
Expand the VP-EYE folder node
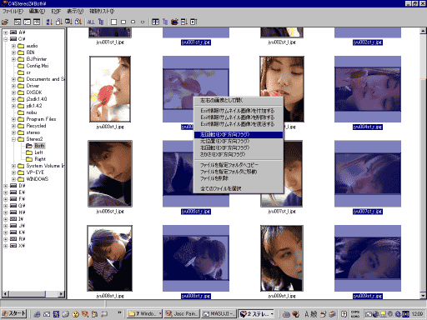13,172
